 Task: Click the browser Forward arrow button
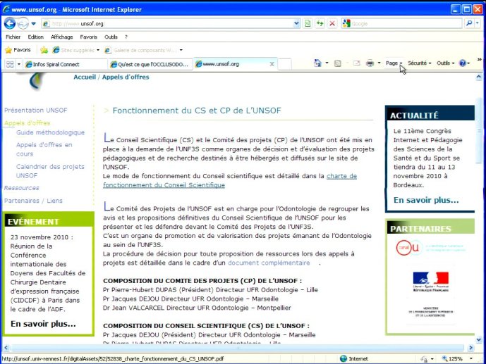click(x=23, y=23)
